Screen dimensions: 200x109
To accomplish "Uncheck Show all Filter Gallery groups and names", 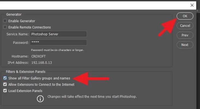I will (x=5, y=78).
